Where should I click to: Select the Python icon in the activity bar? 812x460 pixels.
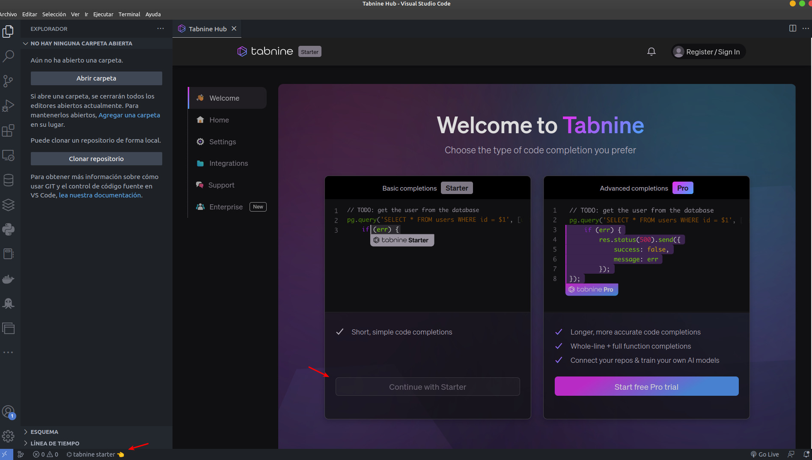point(9,230)
